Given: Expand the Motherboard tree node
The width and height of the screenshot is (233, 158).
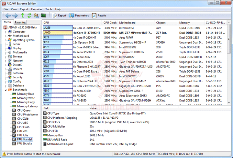Looking at the screenshot, I should (x=6, y=36).
